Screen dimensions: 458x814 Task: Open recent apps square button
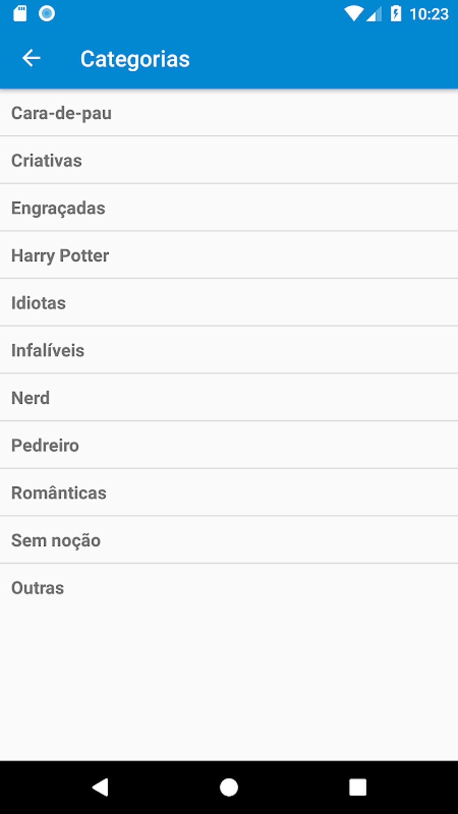click(357, 787)
